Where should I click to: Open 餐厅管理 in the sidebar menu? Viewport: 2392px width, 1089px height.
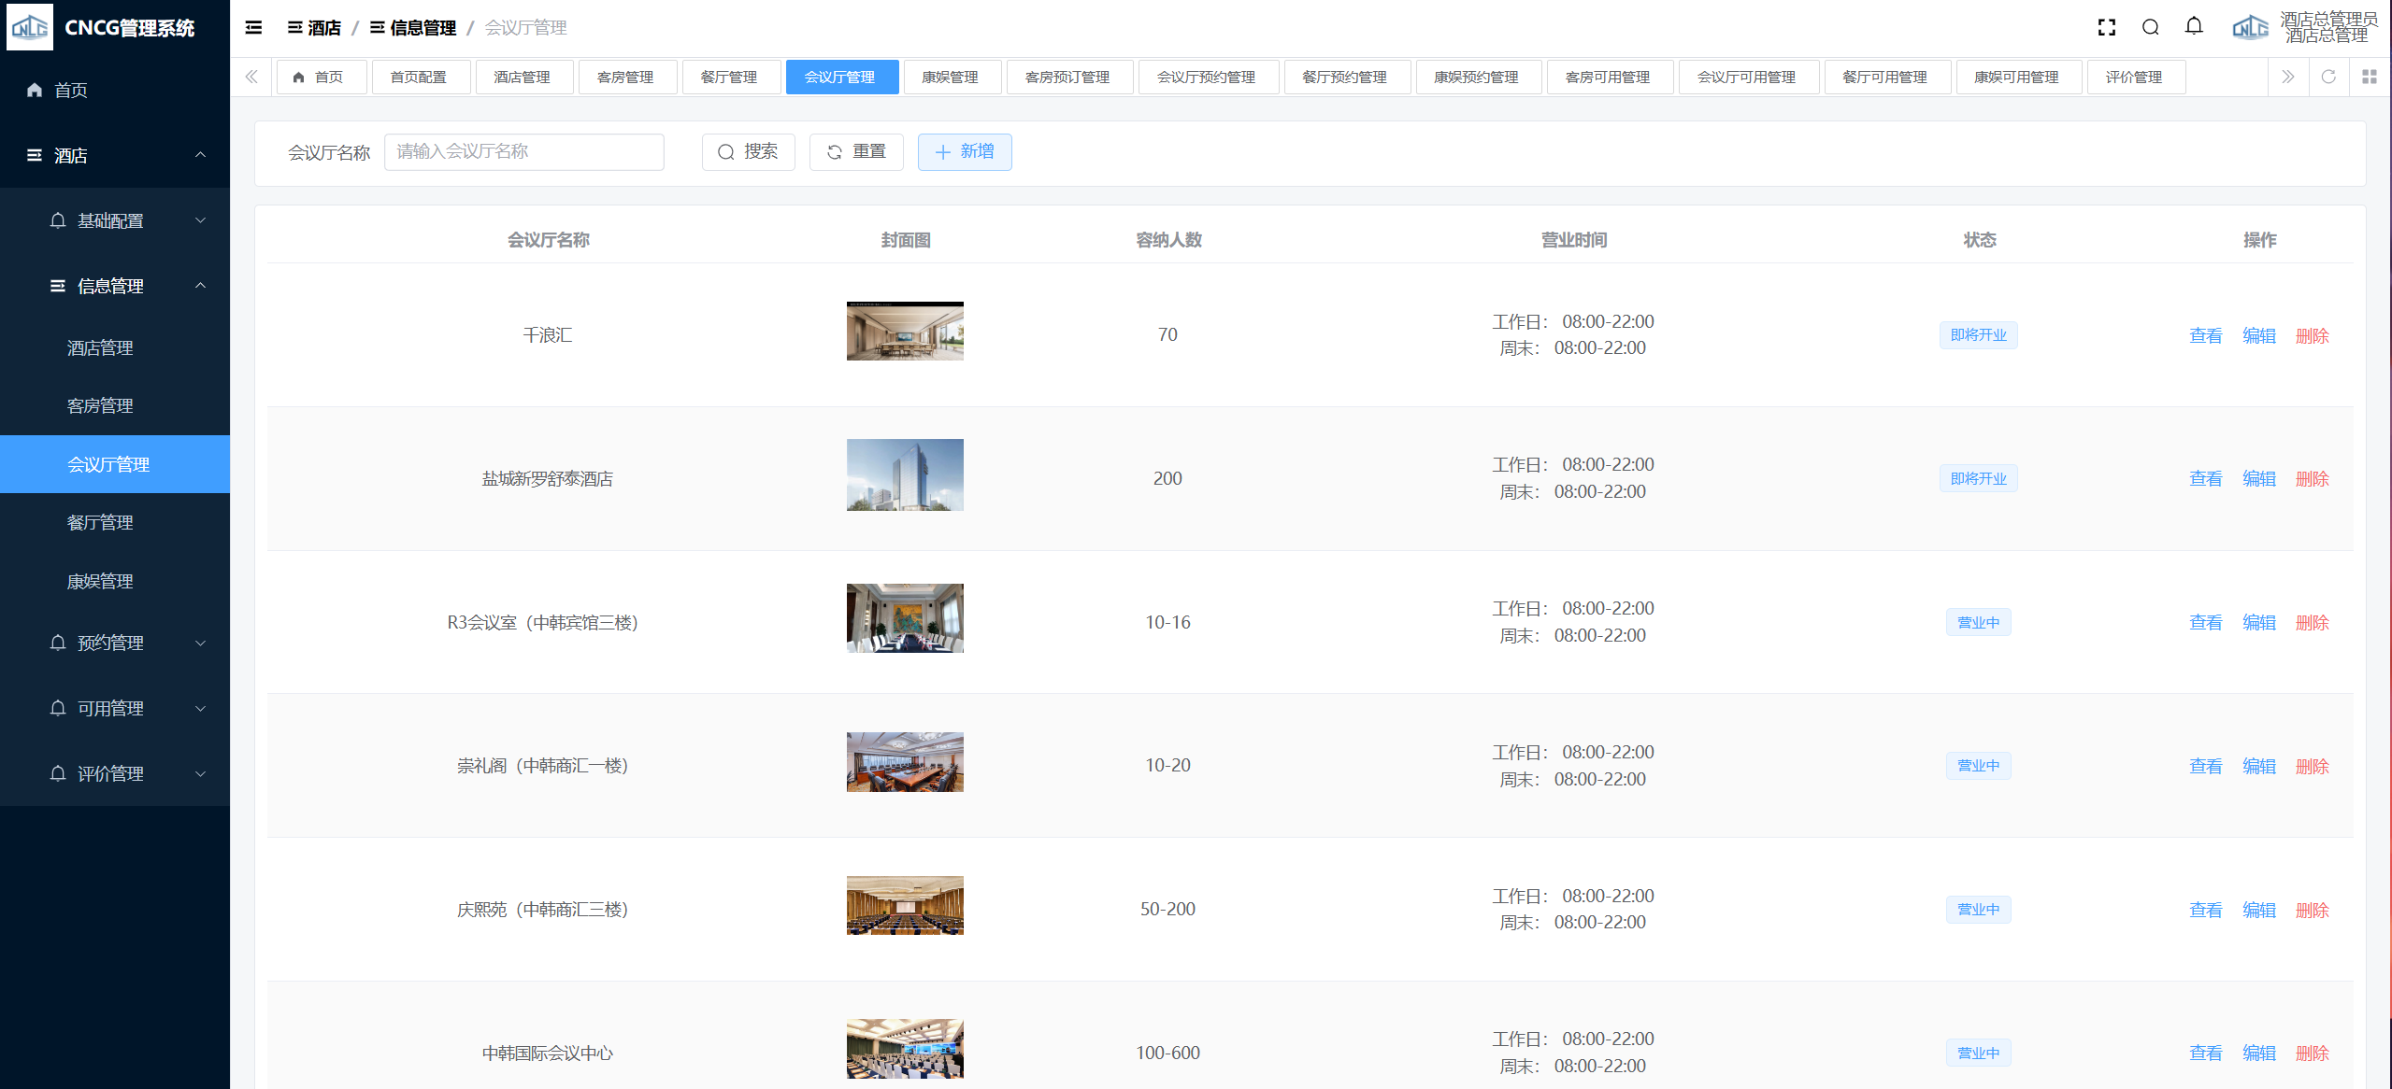[100, 523]
